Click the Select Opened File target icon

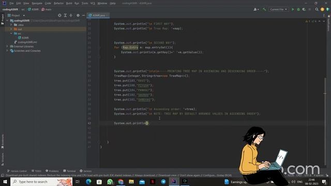[x=59, y=16]
